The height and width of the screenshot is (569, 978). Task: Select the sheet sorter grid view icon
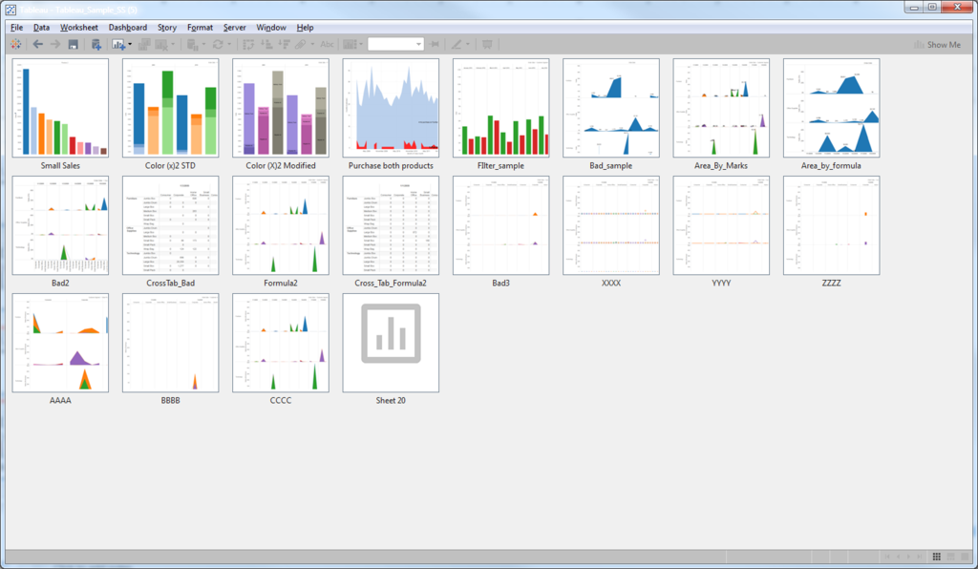click(x=936, y=557)
